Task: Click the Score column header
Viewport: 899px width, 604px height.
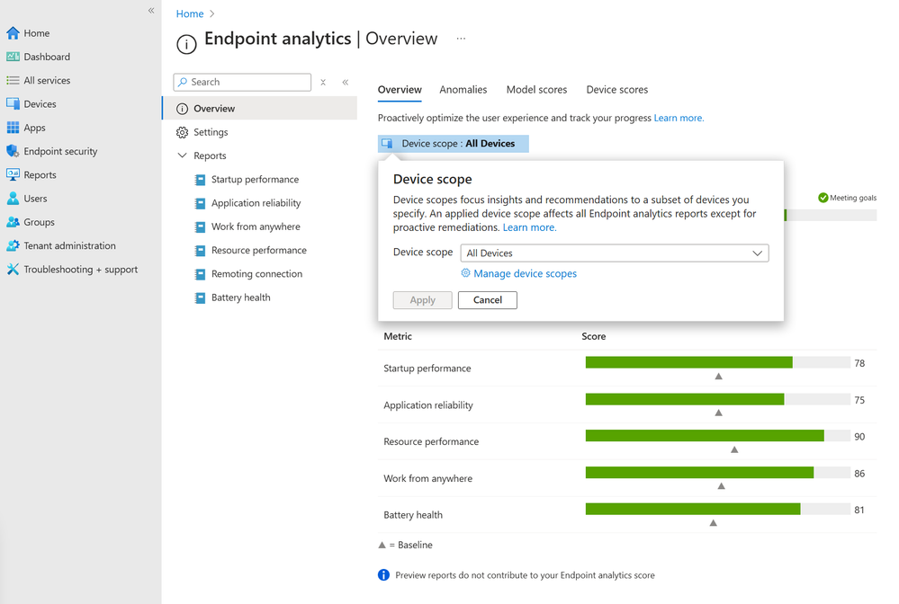Action: pyautogui.click(x=593, y=337)
